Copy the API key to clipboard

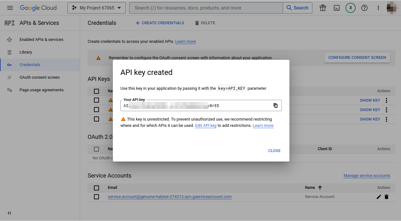coord(276,105)
